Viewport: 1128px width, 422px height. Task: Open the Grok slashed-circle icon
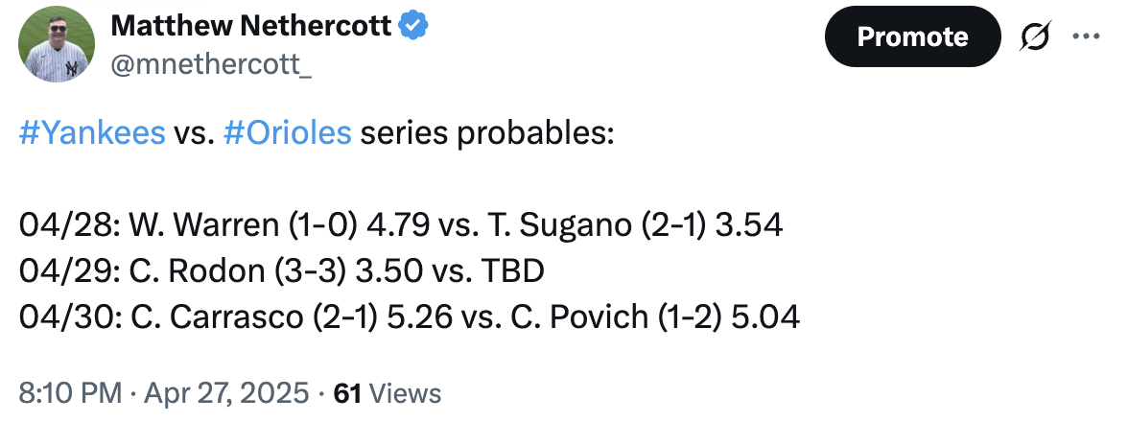click(1036, 36)
